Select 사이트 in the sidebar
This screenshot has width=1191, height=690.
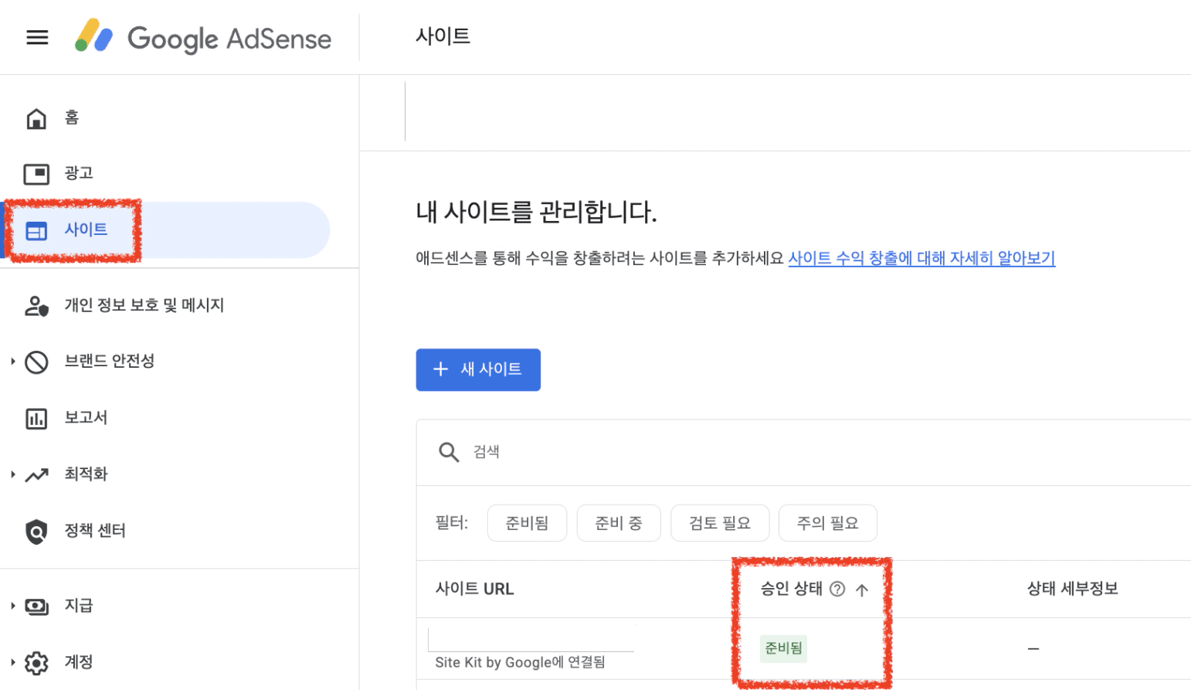click(x=86, y=230)
